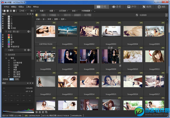The width and height of the screenshot is (170, 118).
Task: Add a keyword with the plus icon
Action: 25,50
